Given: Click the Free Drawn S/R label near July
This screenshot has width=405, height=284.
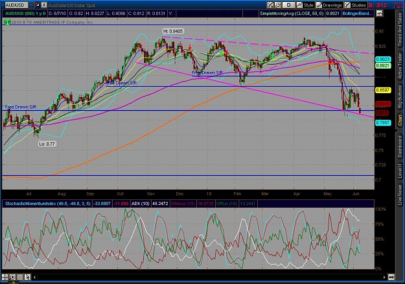Looking at the screenshot, I should (21, 107).
